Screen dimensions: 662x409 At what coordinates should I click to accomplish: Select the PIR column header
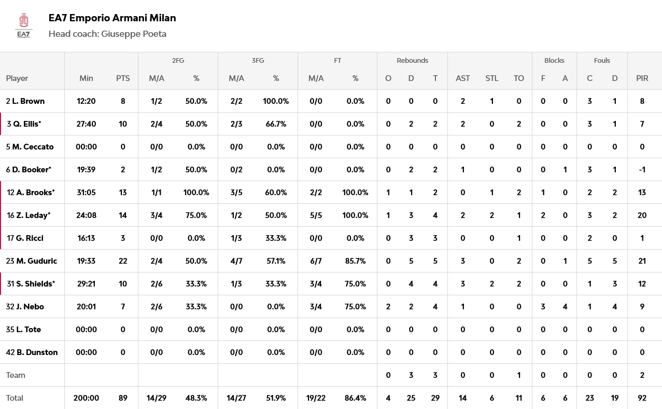[642, 78]
